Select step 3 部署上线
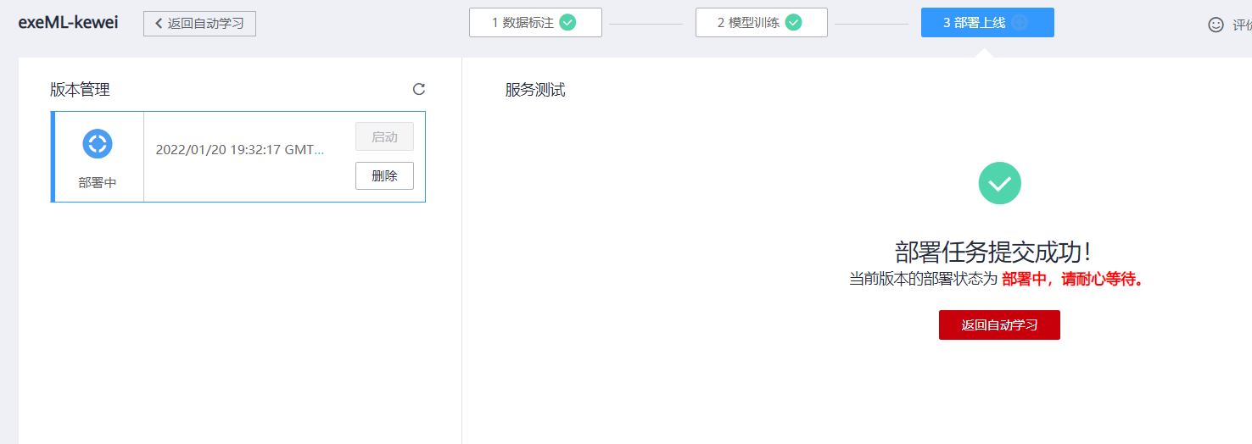1252x444 pixels. coord(987,23)
